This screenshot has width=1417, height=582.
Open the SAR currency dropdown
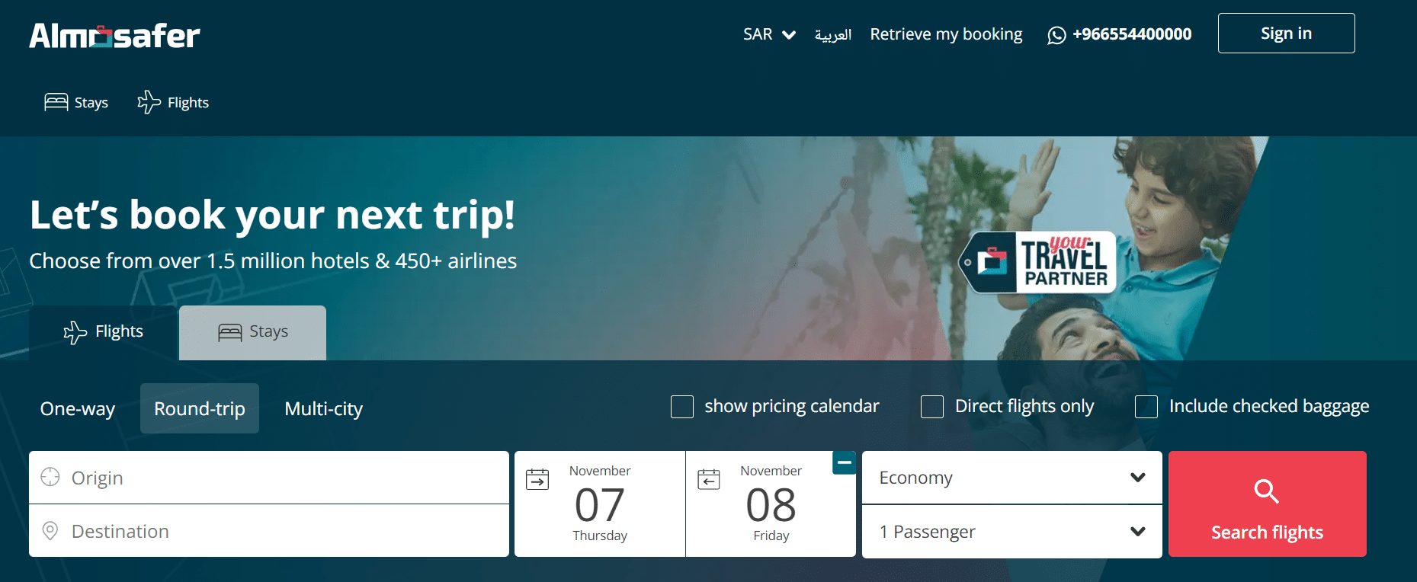coord(770,34)
